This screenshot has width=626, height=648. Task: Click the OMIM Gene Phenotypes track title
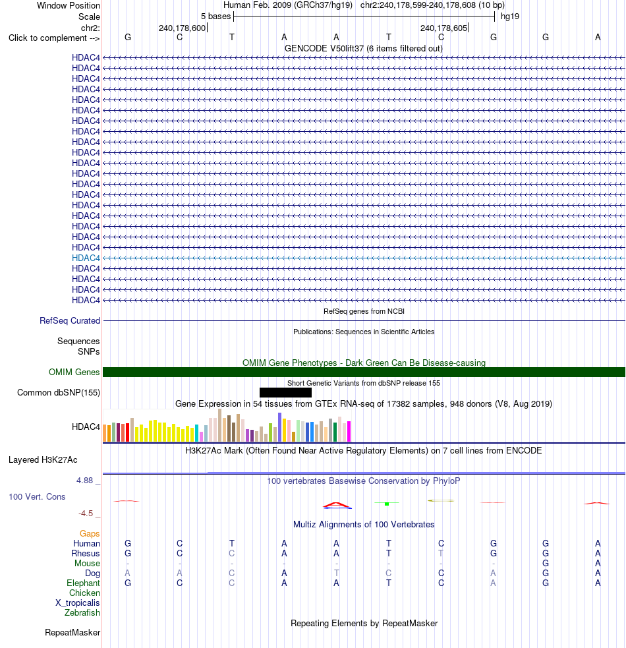[364, 363]
